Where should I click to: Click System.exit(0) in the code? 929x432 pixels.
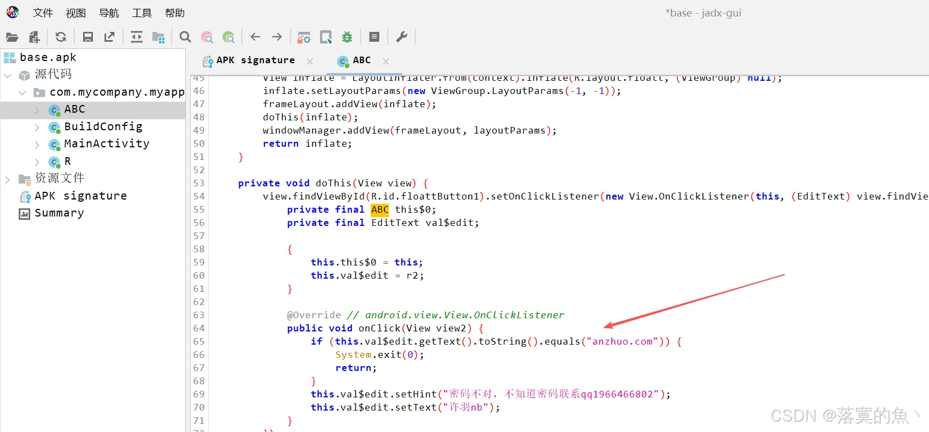(x=380, y=355)
